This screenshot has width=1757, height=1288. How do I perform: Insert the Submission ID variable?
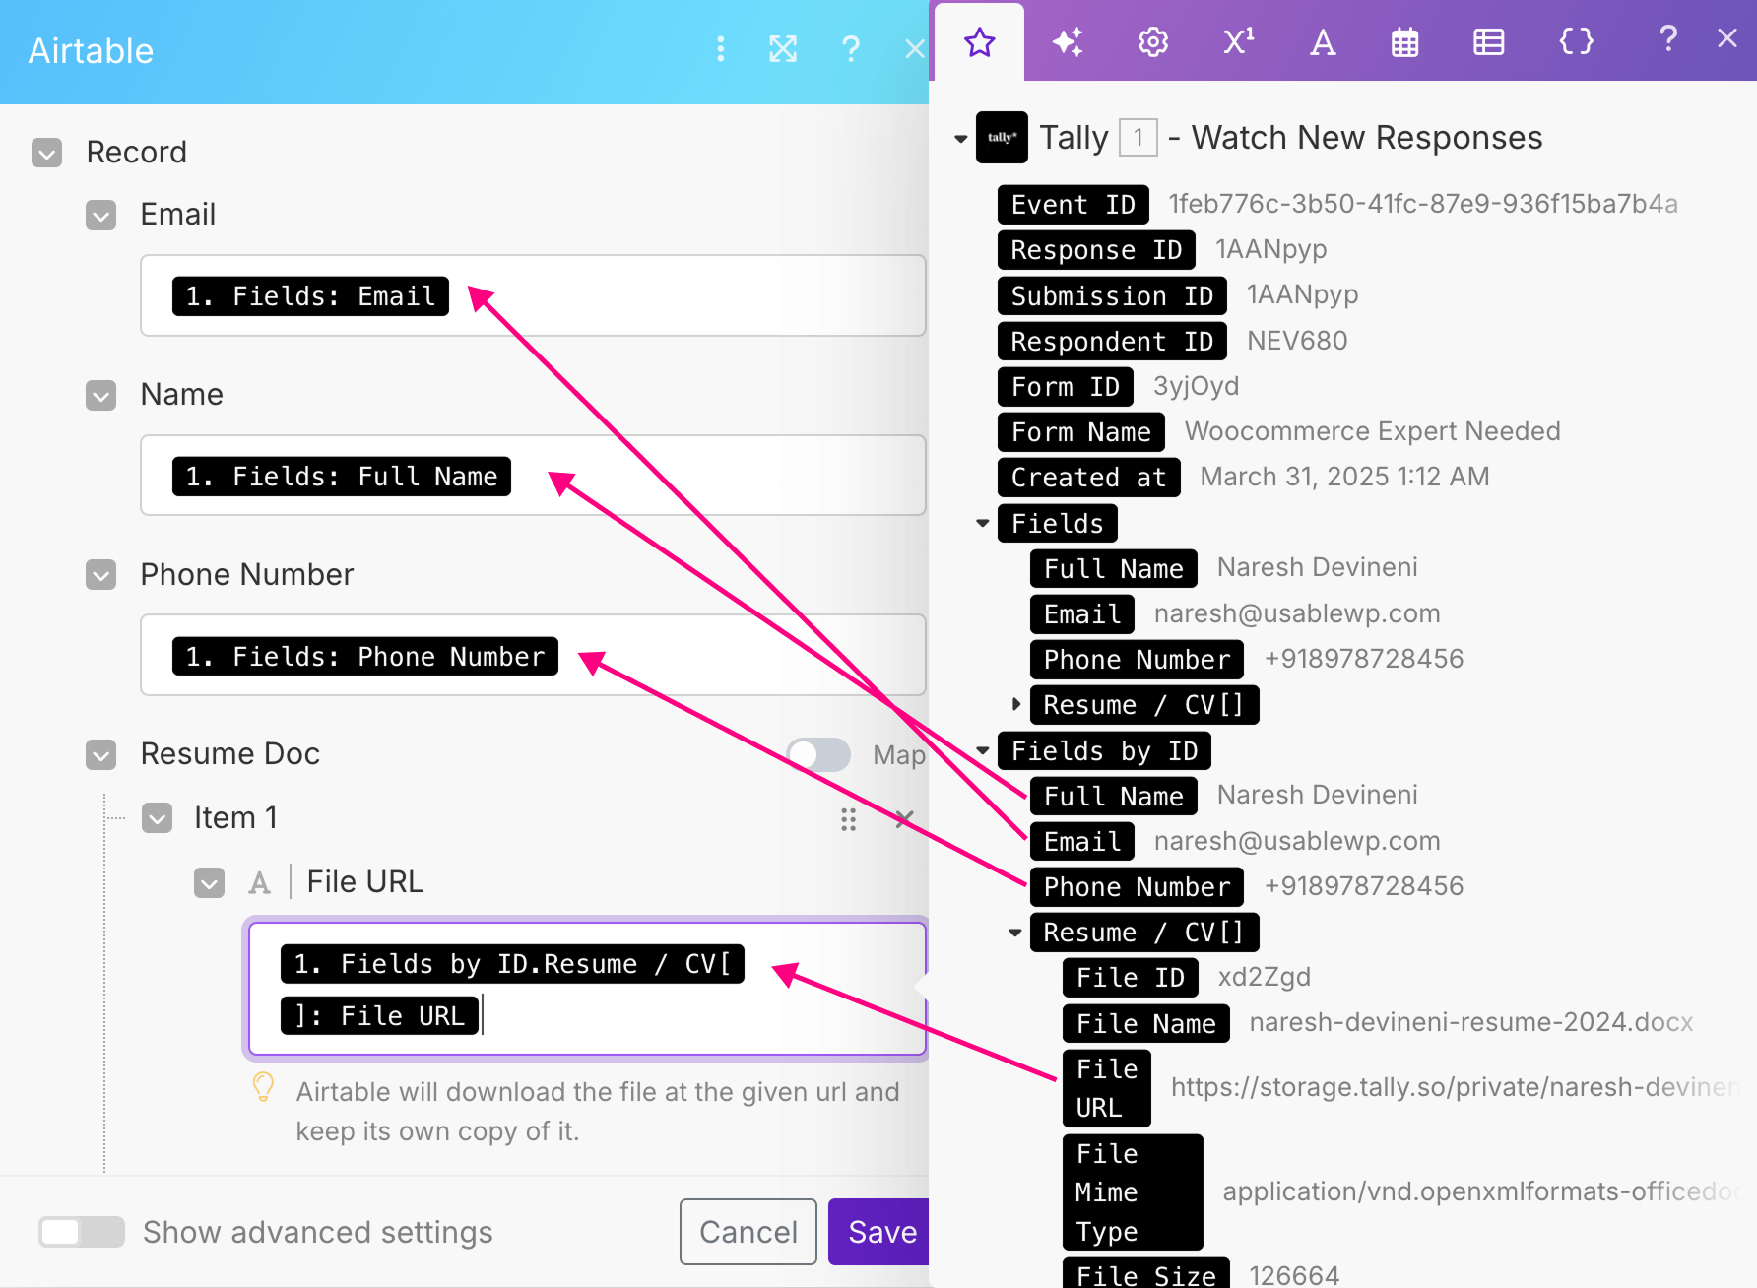pyautogui.click(x=1112, y=296)
